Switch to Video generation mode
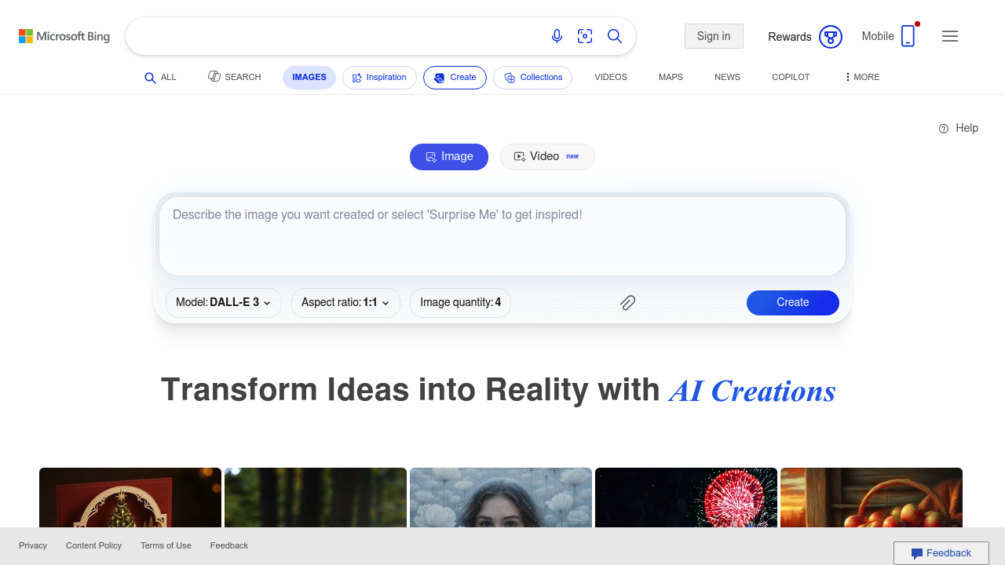1005x565 pixels. pyautogui.click(x=547, y=157)
